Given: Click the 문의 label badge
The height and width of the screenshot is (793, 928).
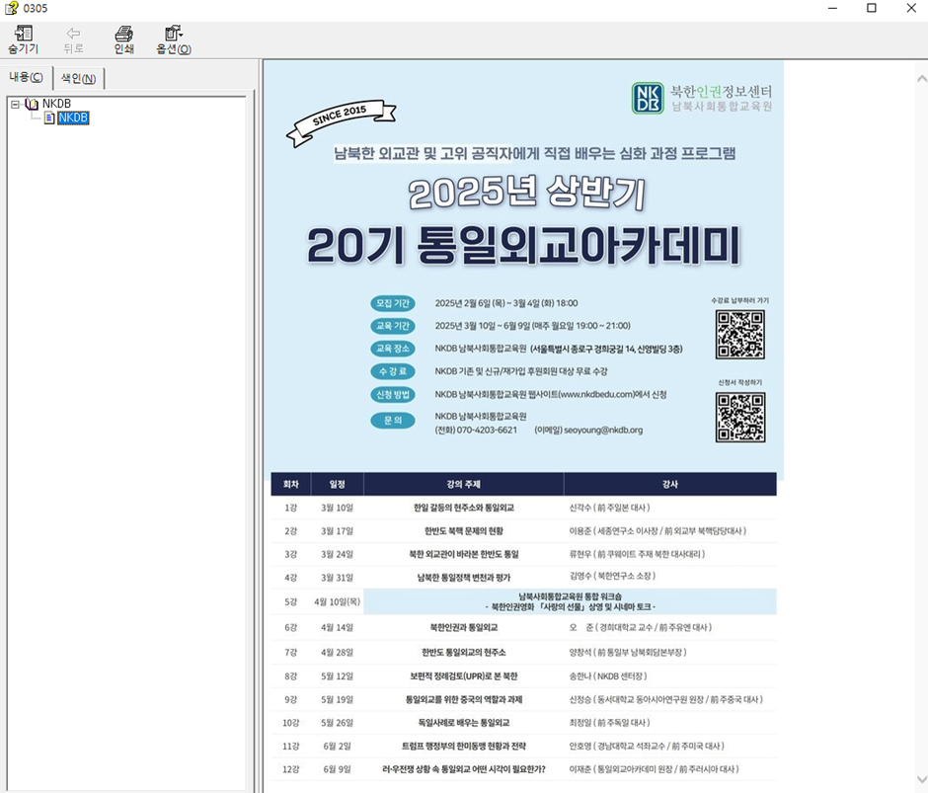Looking at the screenshot, I should point(393,420).
